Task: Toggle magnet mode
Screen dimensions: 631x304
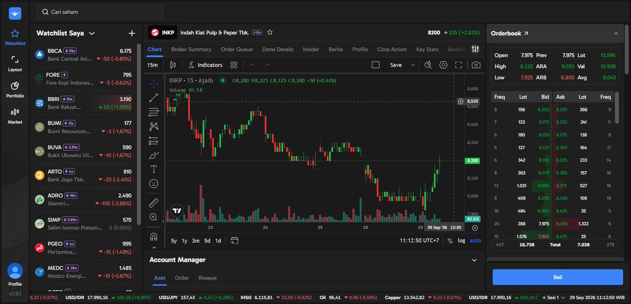Action: (154, 236)
